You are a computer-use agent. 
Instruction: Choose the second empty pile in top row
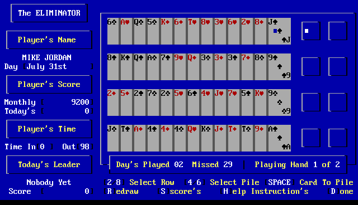point(338,31)
